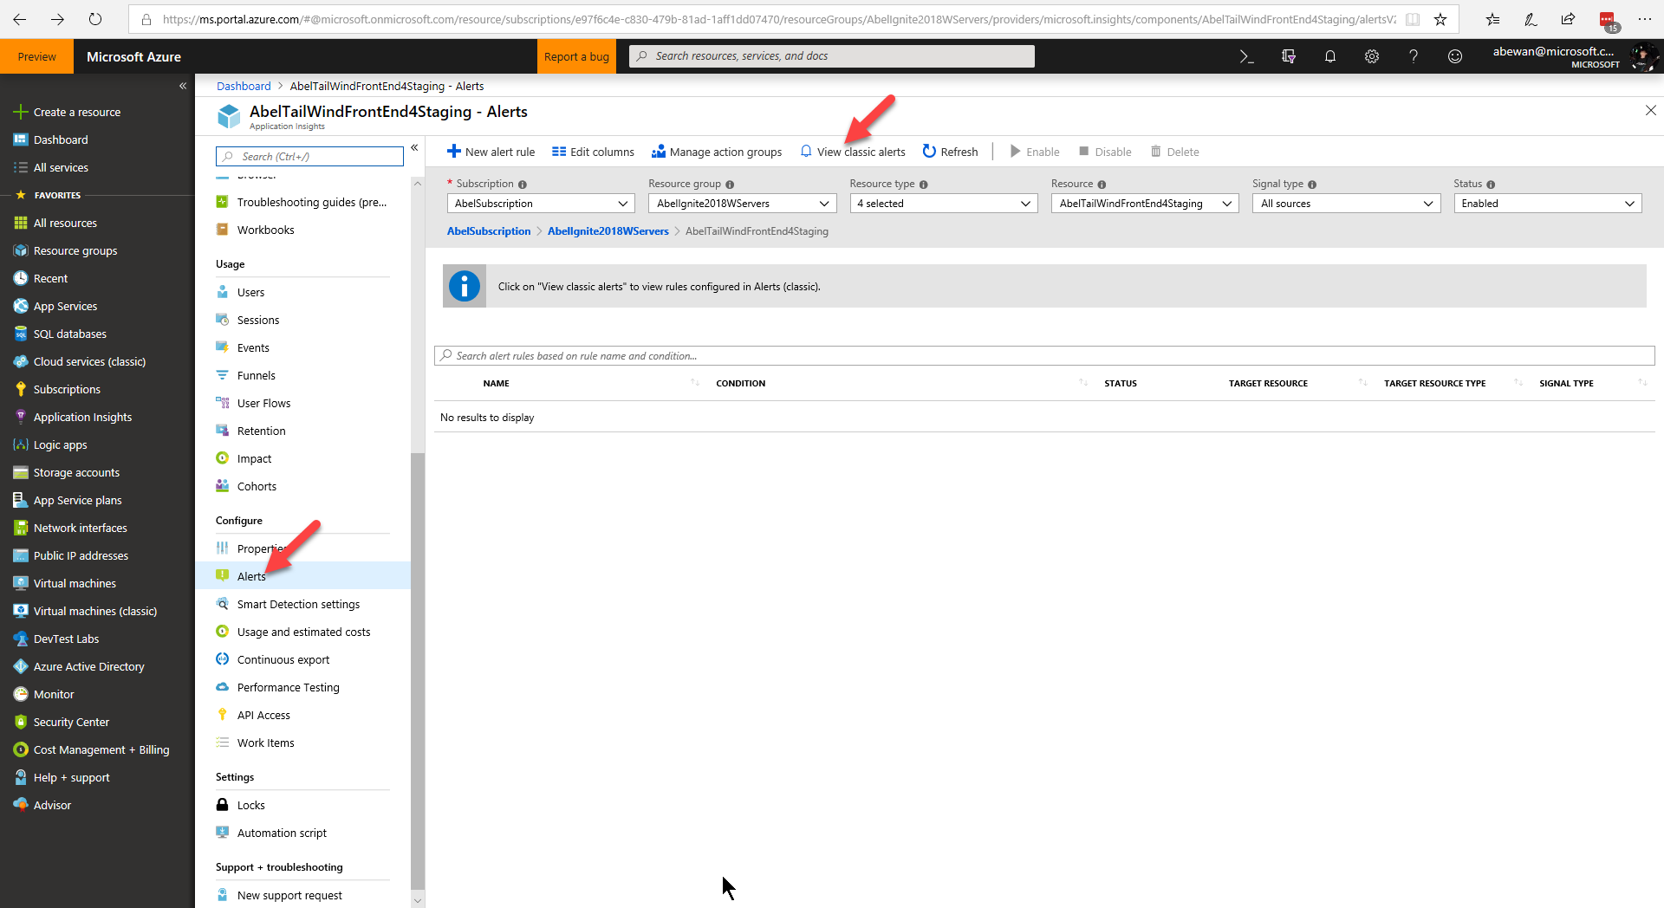Open the Preview badge
Image resolution: width=1664 pixels, height=908 pixels.
[36, 56]
